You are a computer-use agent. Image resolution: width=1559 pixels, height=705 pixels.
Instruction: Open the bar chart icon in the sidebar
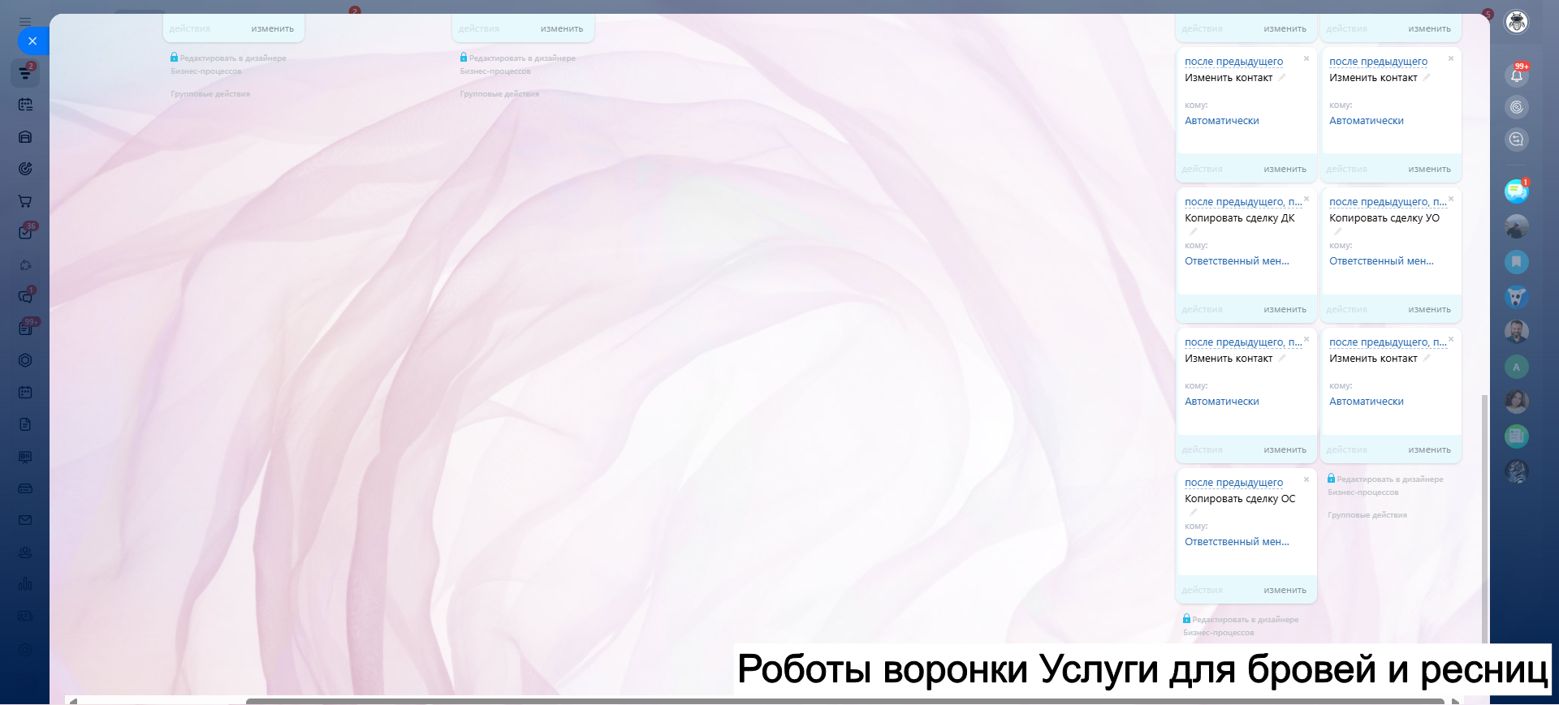click(x=25, y=584)
